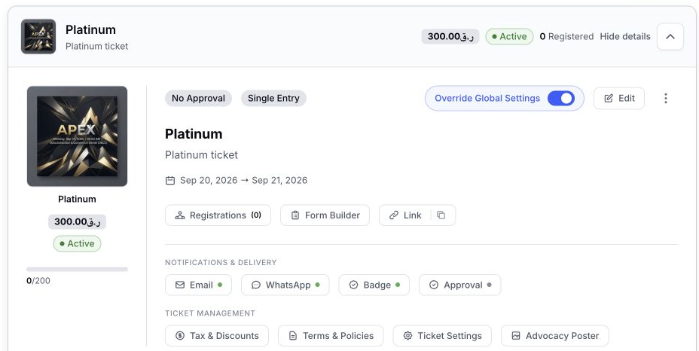Click the large APEX ticket thumbnail
699x351 pixels.
point(77,136)
